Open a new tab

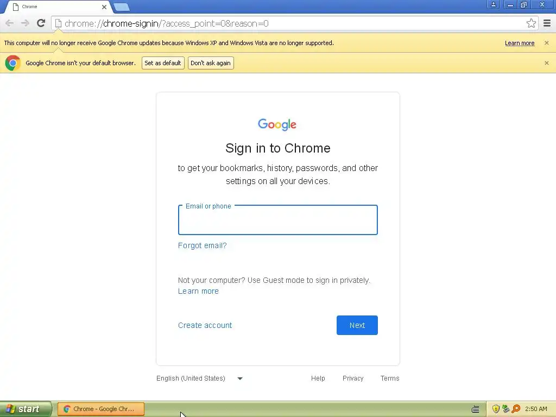(x=122, y=7)
